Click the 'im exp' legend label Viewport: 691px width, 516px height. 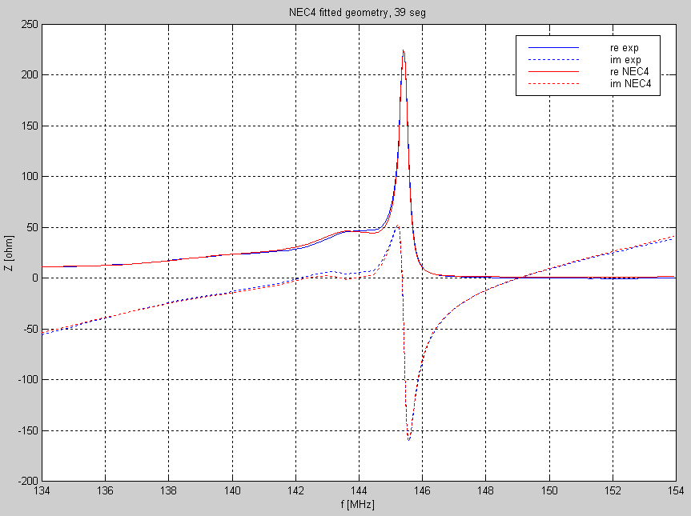(x=625, y=59)
